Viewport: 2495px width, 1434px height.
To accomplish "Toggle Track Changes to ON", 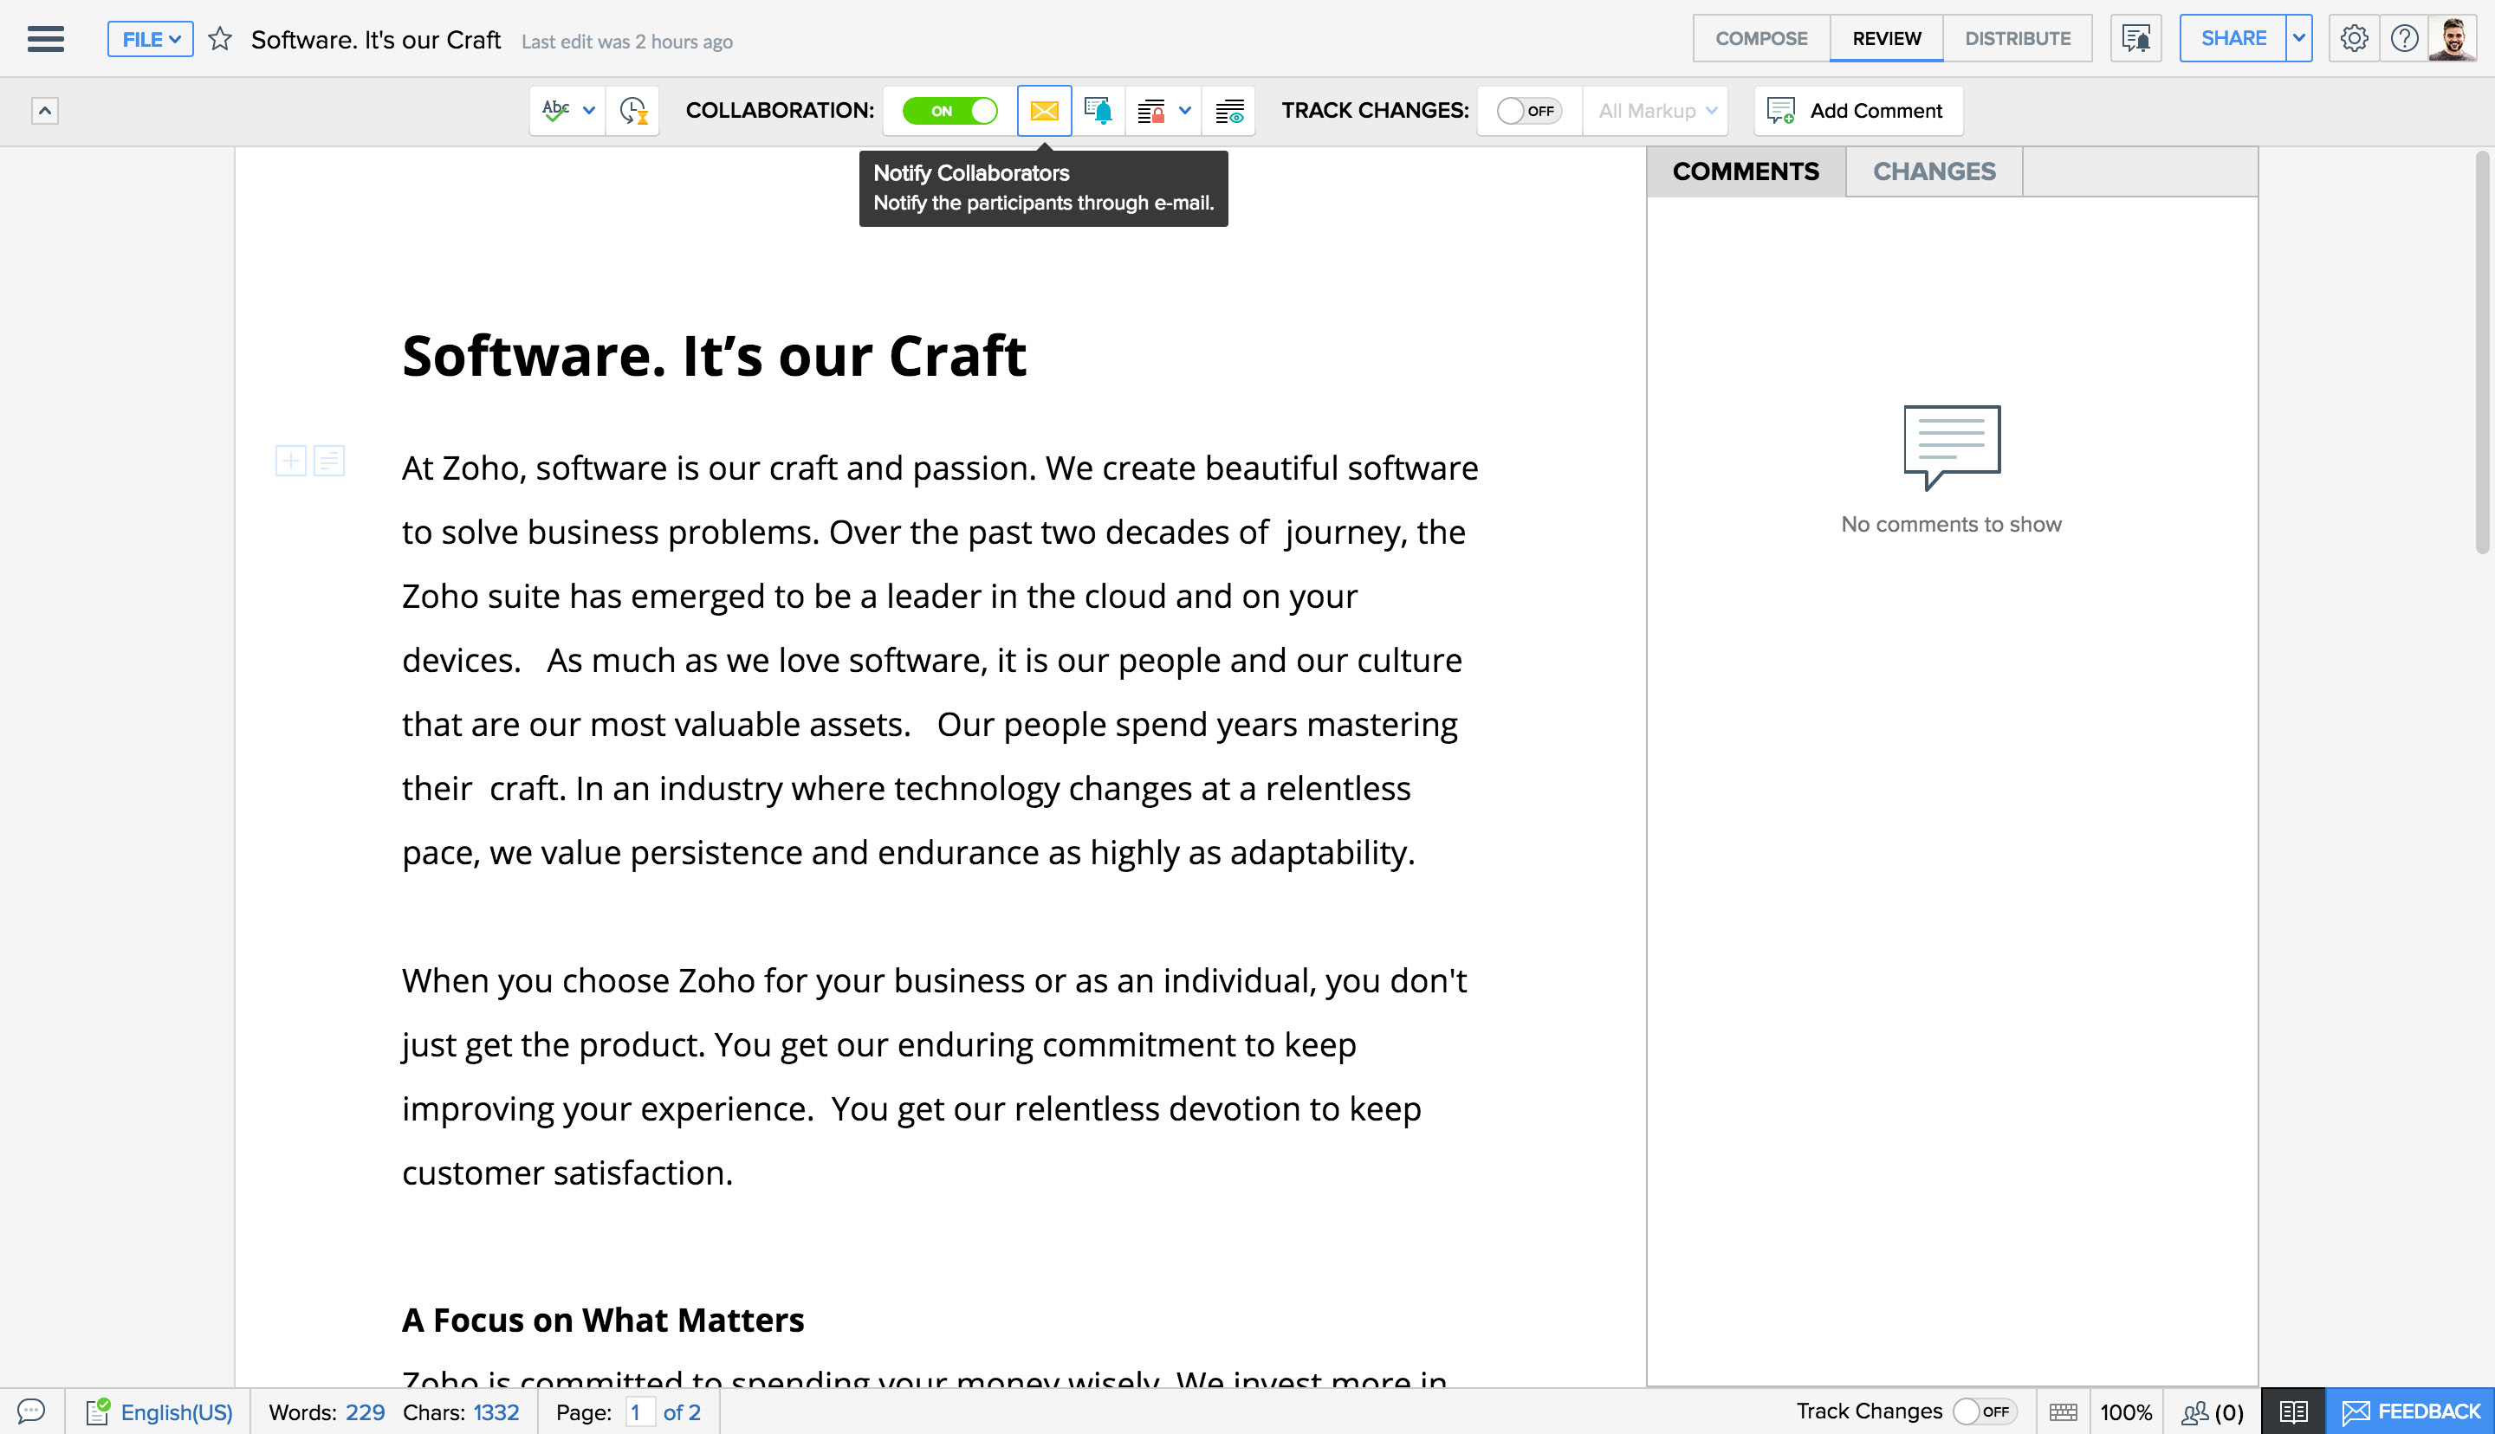I will 1525,110.
